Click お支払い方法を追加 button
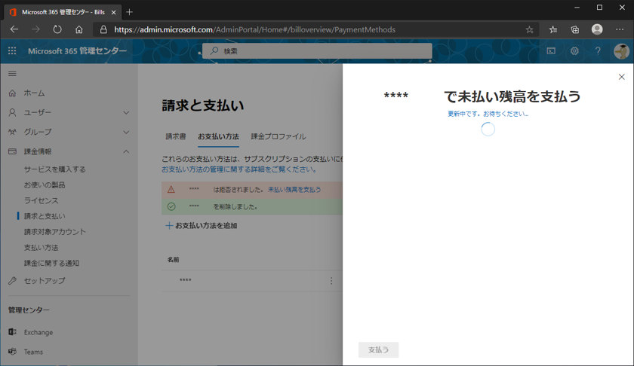 coord(202,226)
